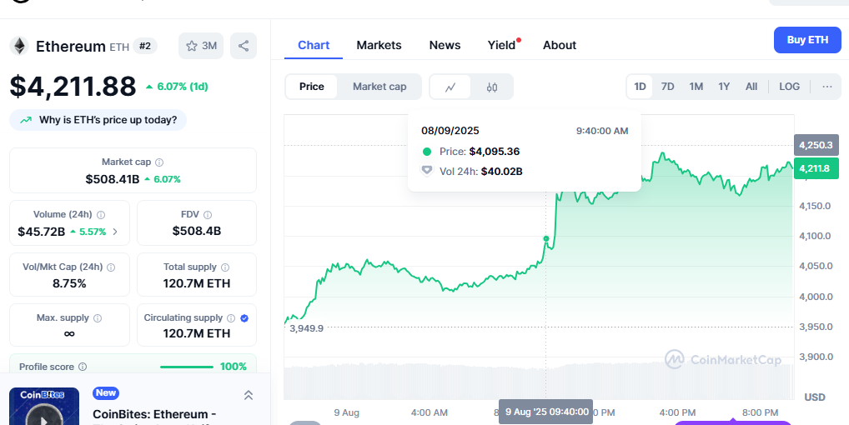Screen dimensions: 849x425
Task: Click info icon next to Vol/Mkt Cap (24h)
Action: click(x=111, y=267)
